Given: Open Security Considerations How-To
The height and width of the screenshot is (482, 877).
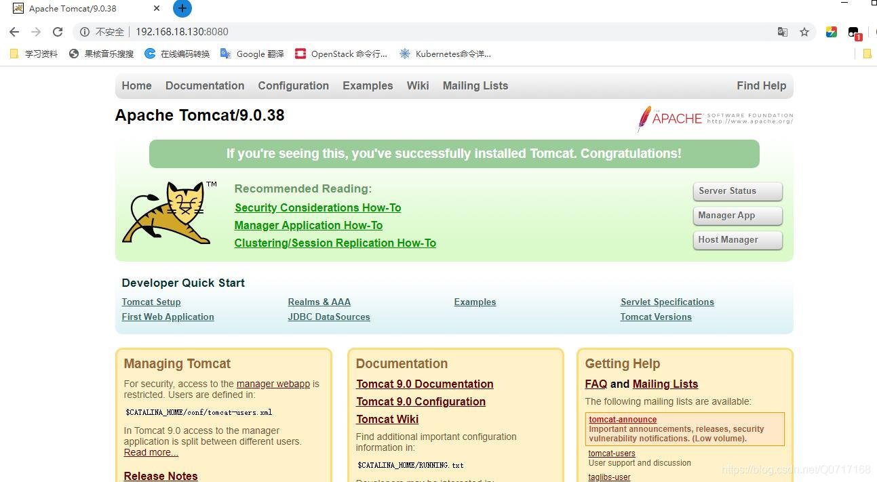Looking at the screenshot, I should pos(317,207).
